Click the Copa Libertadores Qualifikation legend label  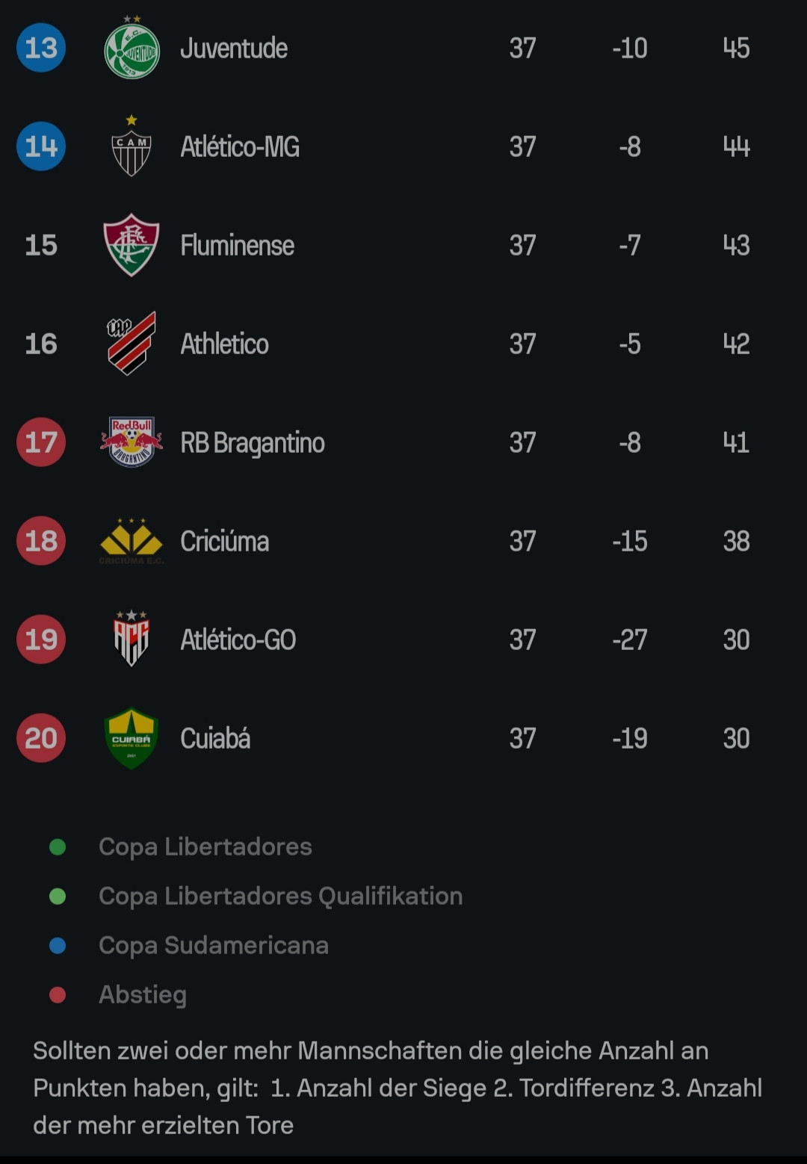(x=280, y=896)
